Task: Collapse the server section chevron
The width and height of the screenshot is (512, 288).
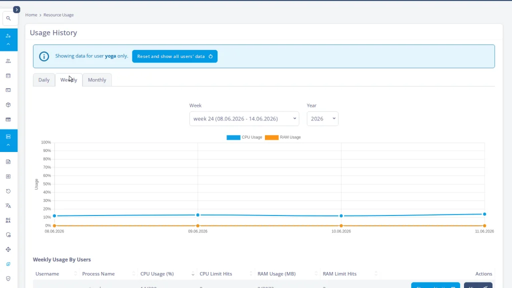Action: pos(8,145)
